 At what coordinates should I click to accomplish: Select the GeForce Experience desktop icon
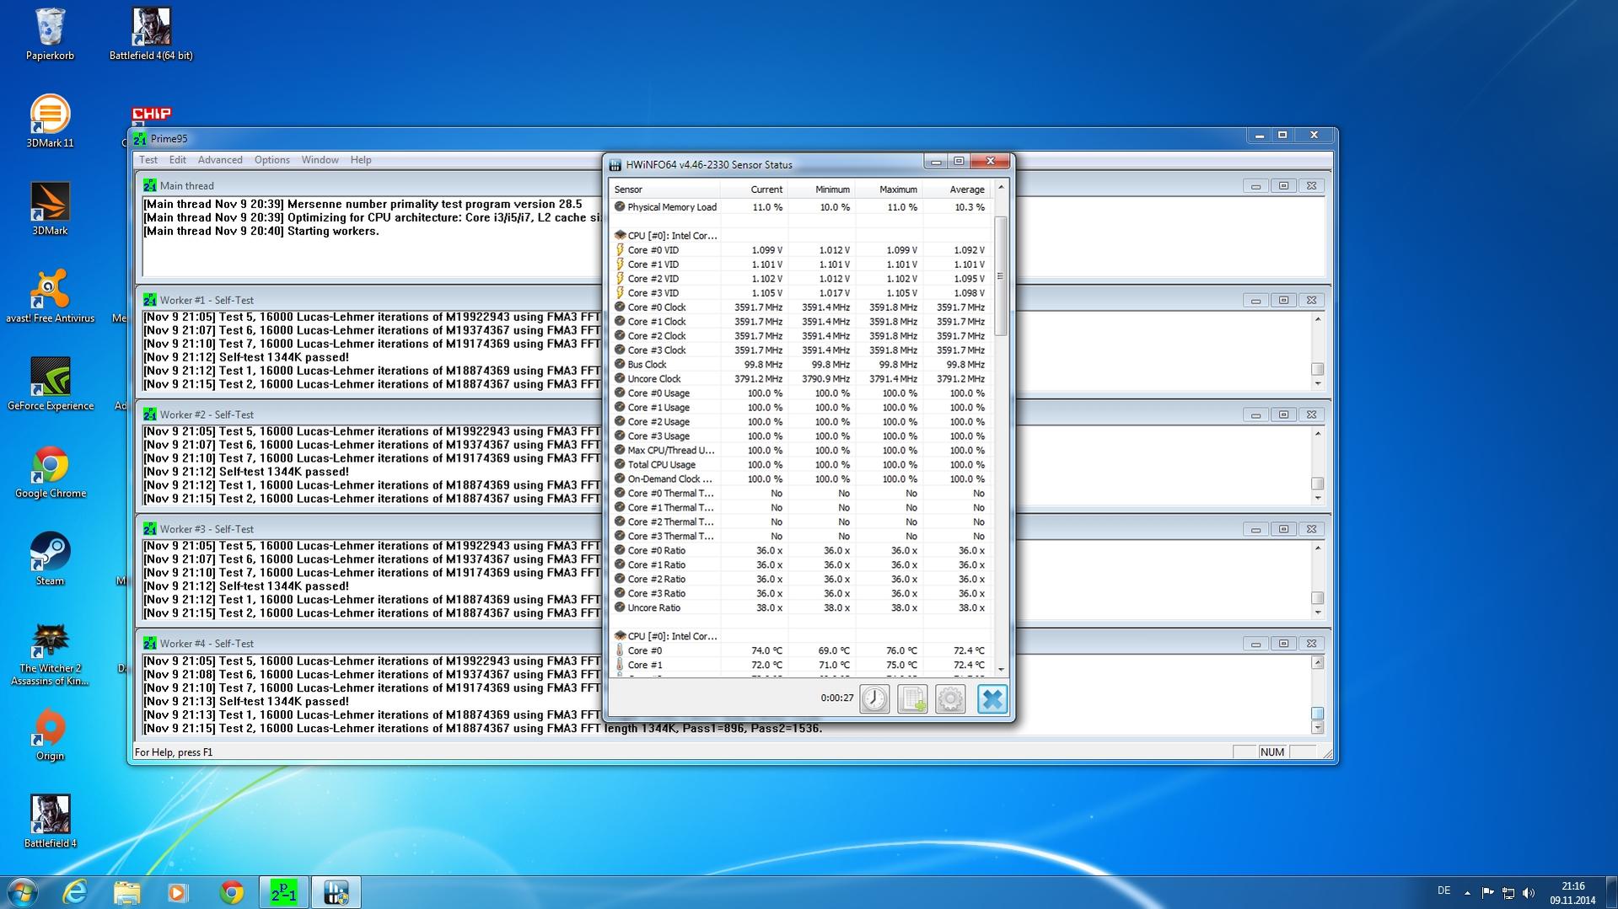point(50,385)
